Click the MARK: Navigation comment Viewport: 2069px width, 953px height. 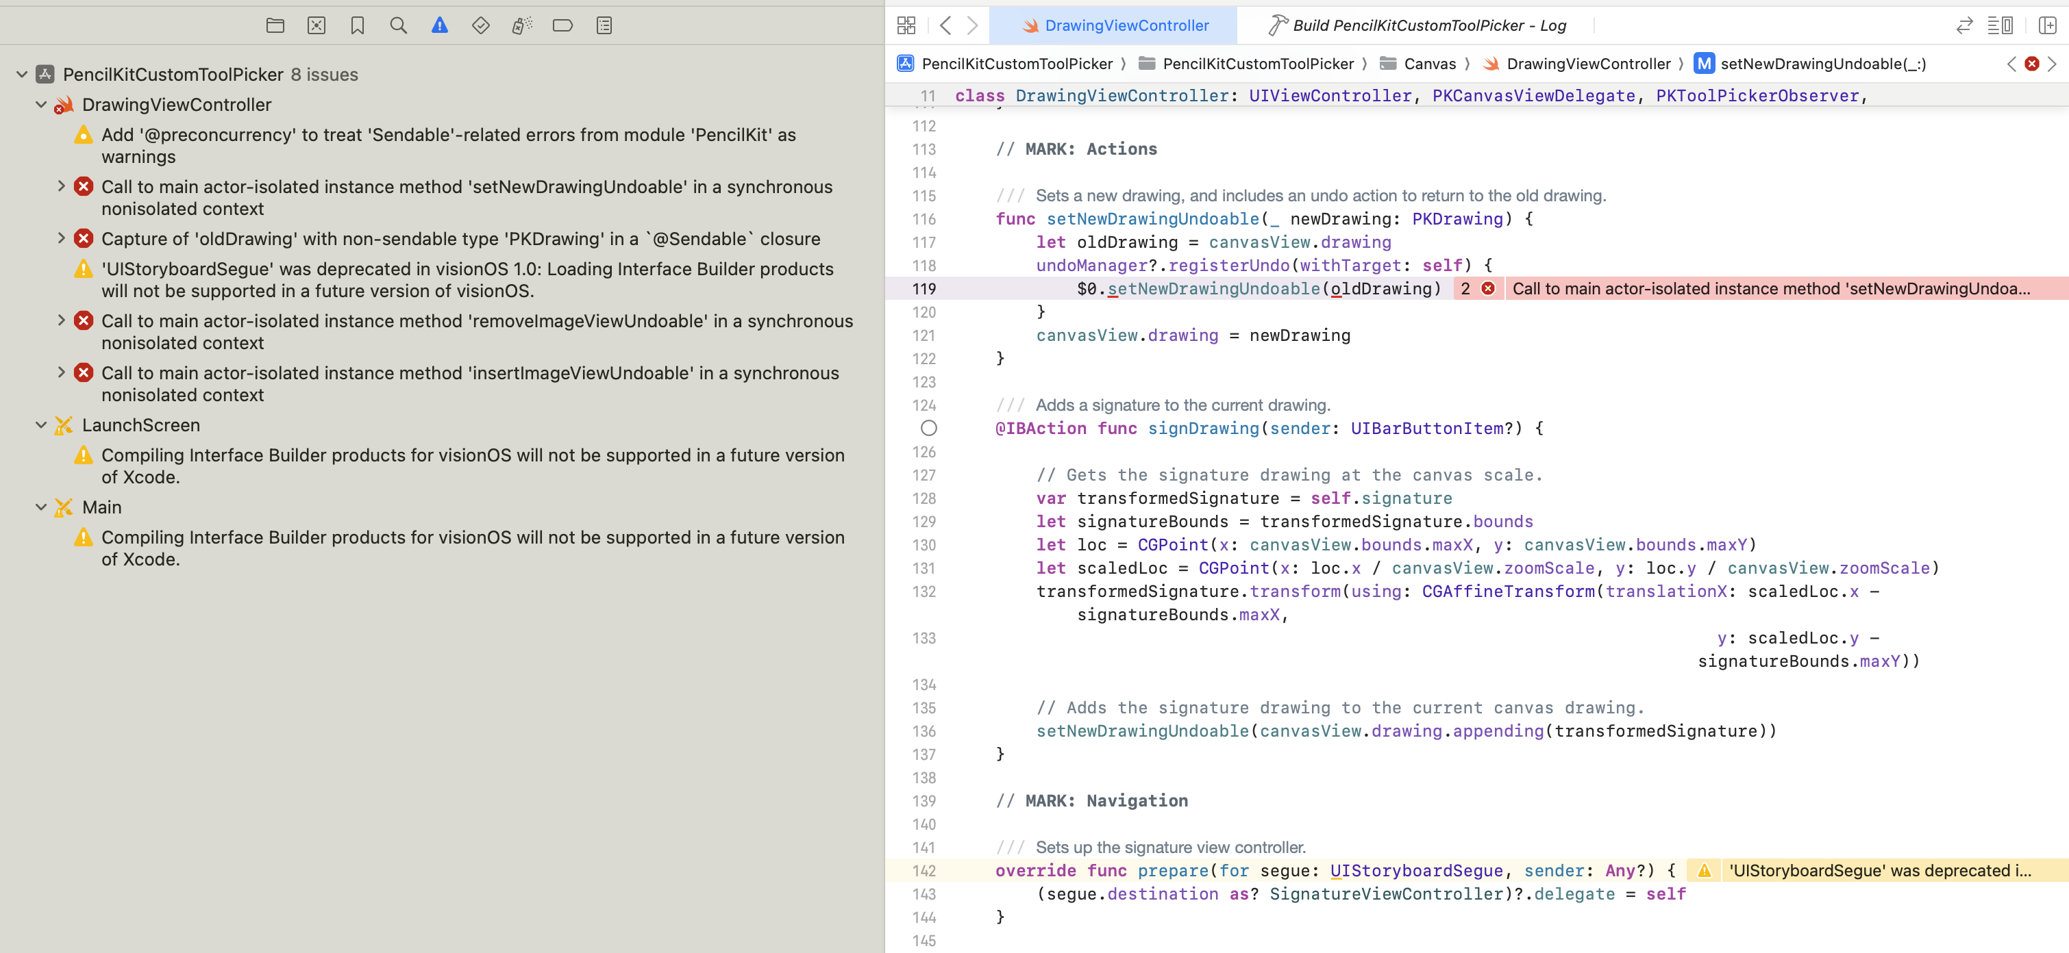tap(1091, 800)
